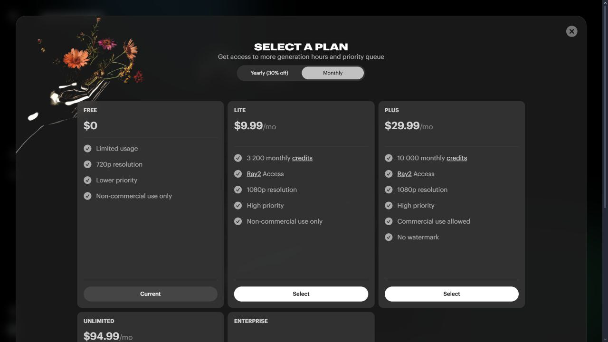
Task: Choose Monthly billing option
Action: point(332,73)
